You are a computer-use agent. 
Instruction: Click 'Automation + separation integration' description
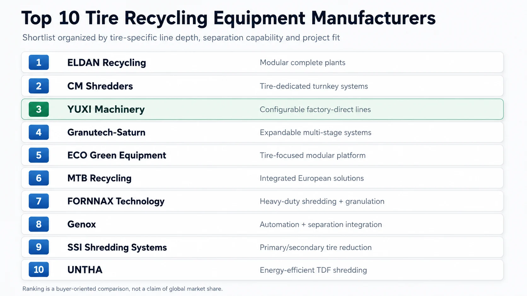321,224
